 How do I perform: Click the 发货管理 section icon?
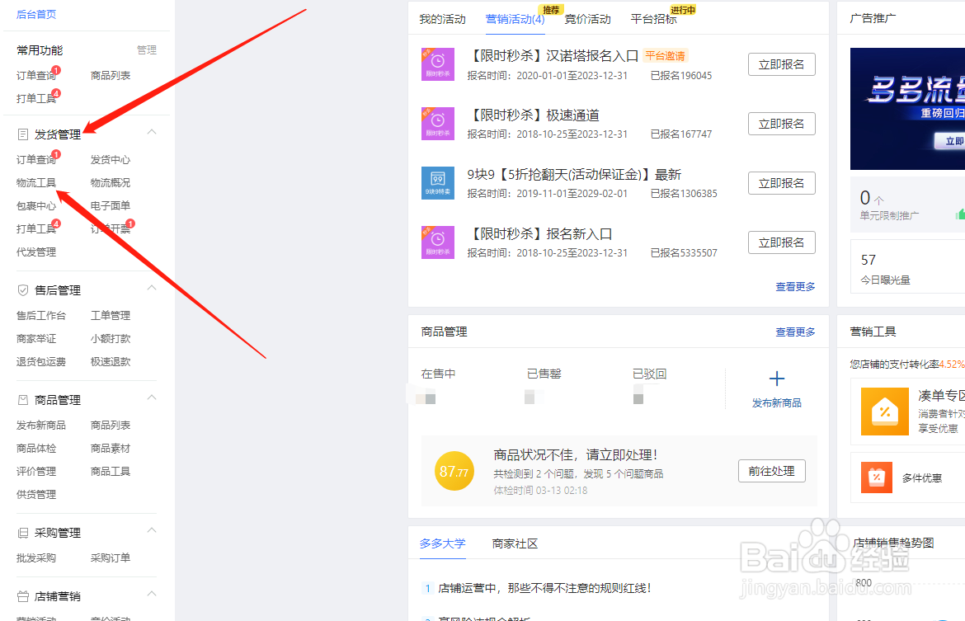click(23, 134)
